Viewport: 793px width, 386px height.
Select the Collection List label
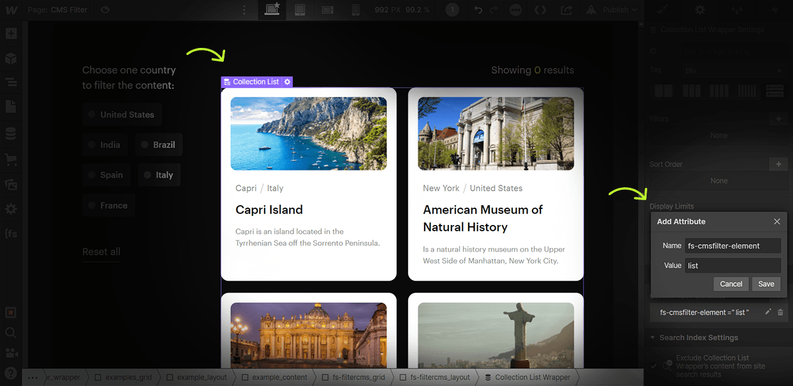click(x=251, y=82)
